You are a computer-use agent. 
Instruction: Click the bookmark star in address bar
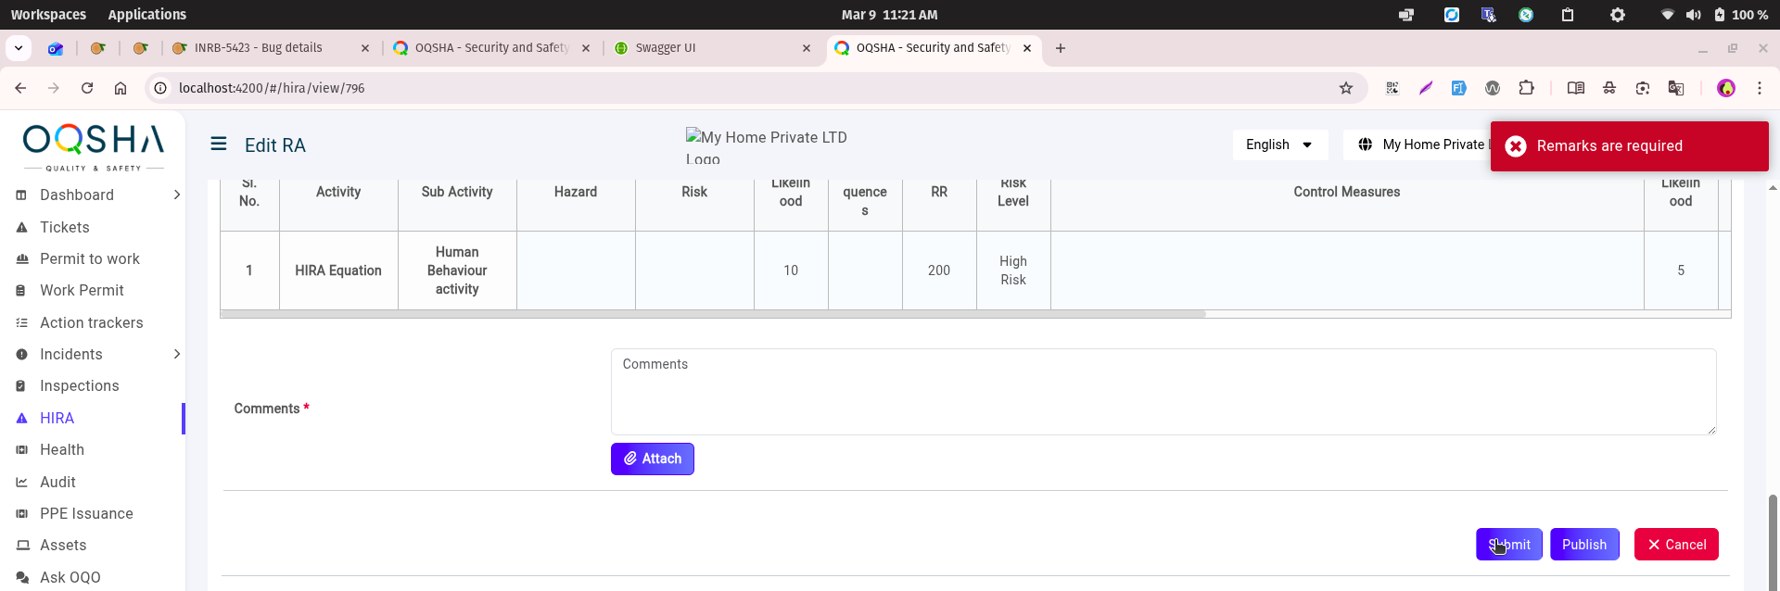pos(1346,88)
